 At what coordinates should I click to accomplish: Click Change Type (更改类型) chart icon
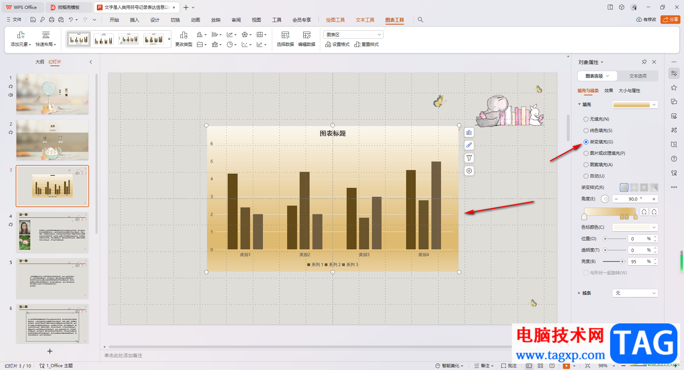point(184,35)
